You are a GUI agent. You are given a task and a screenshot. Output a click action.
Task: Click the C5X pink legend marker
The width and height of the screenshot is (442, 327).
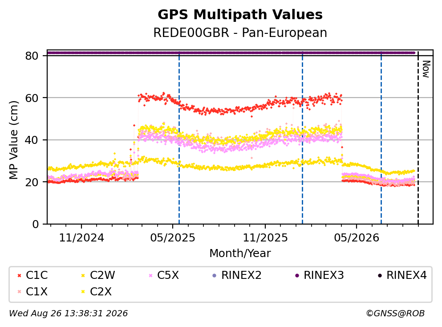pos(150,275)
